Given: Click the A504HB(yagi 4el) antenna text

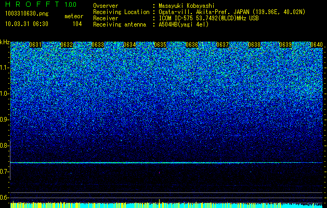Looking at the screenshot, I should coord(184,24).
